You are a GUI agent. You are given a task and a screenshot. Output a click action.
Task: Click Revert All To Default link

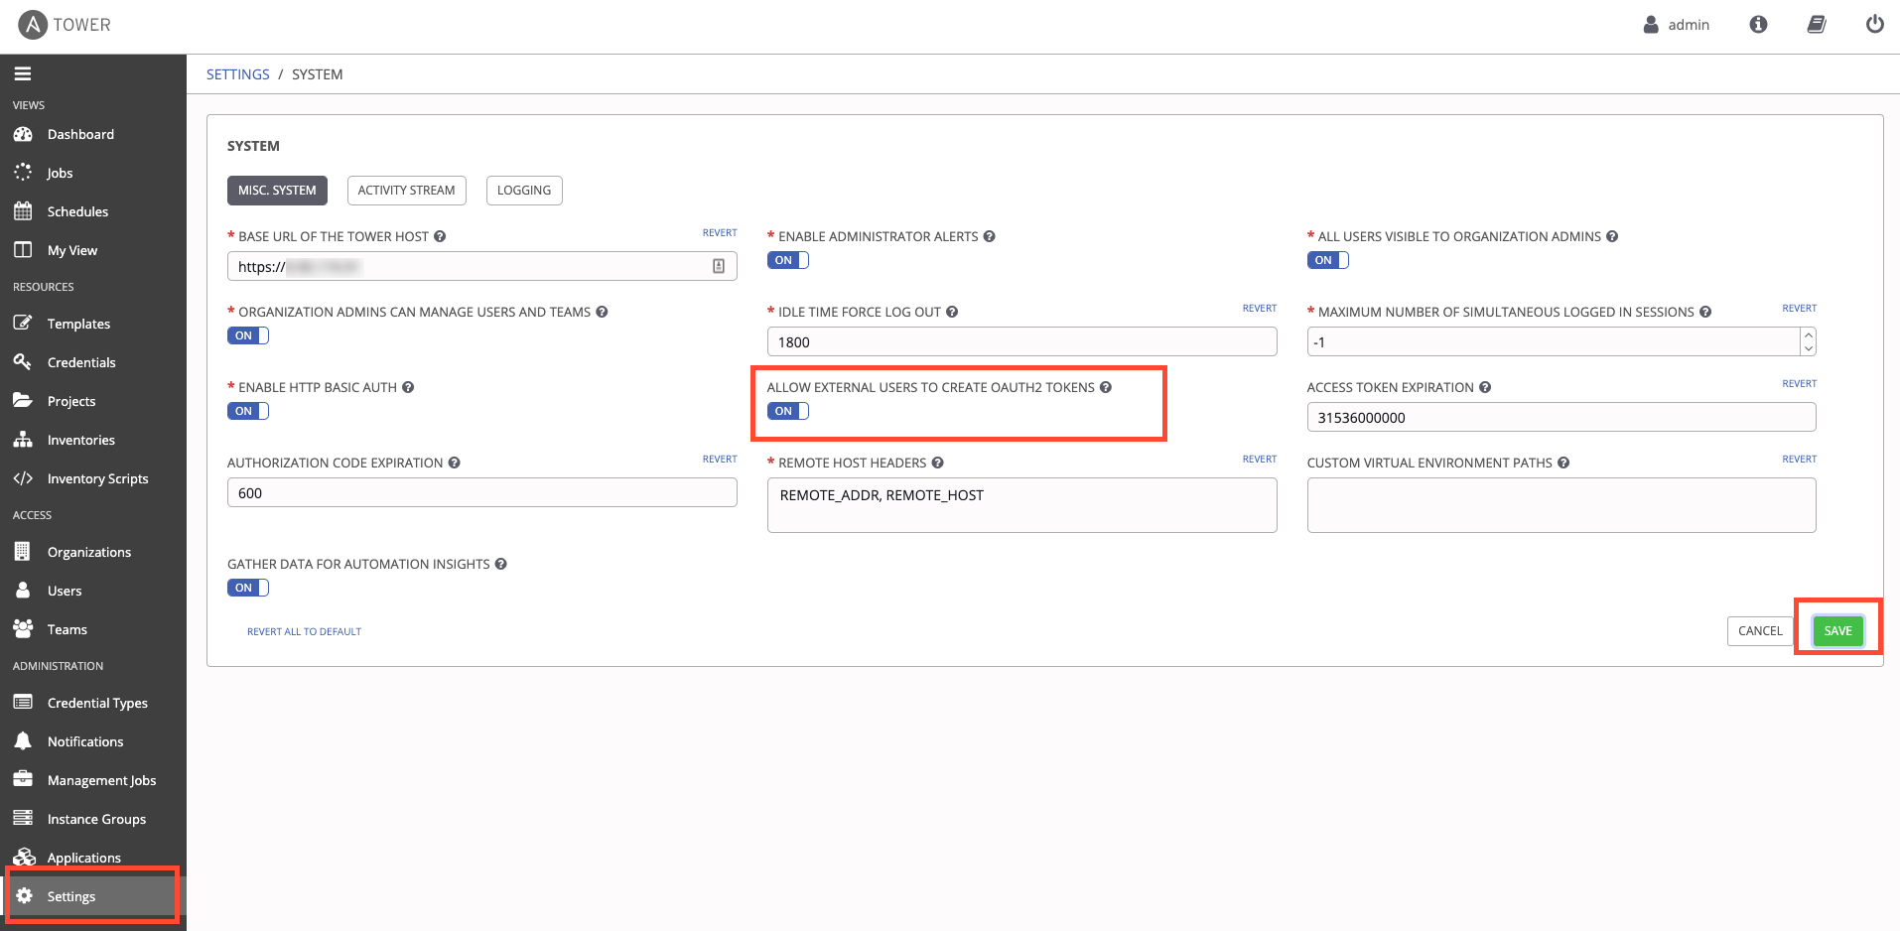point(304,631)
